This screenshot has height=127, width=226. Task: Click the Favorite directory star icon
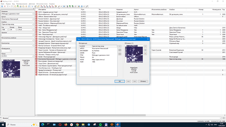tap(26, 6)
